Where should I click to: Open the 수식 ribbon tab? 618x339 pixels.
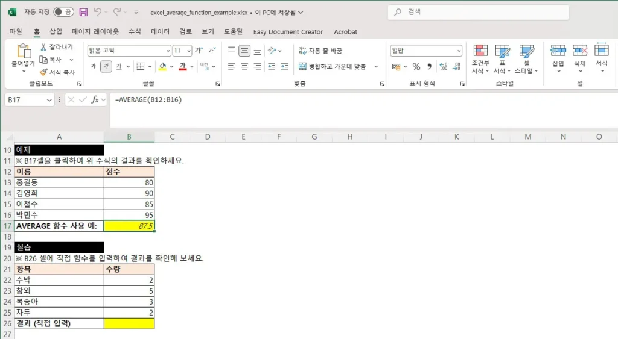pyautogui.click(x=135, y=31)
